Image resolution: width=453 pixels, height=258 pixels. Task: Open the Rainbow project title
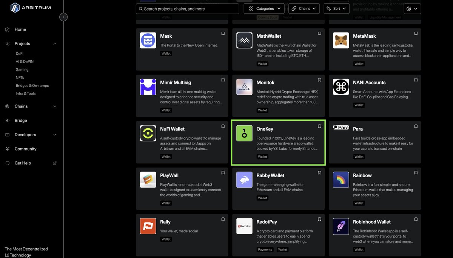[x=362, y=175]
